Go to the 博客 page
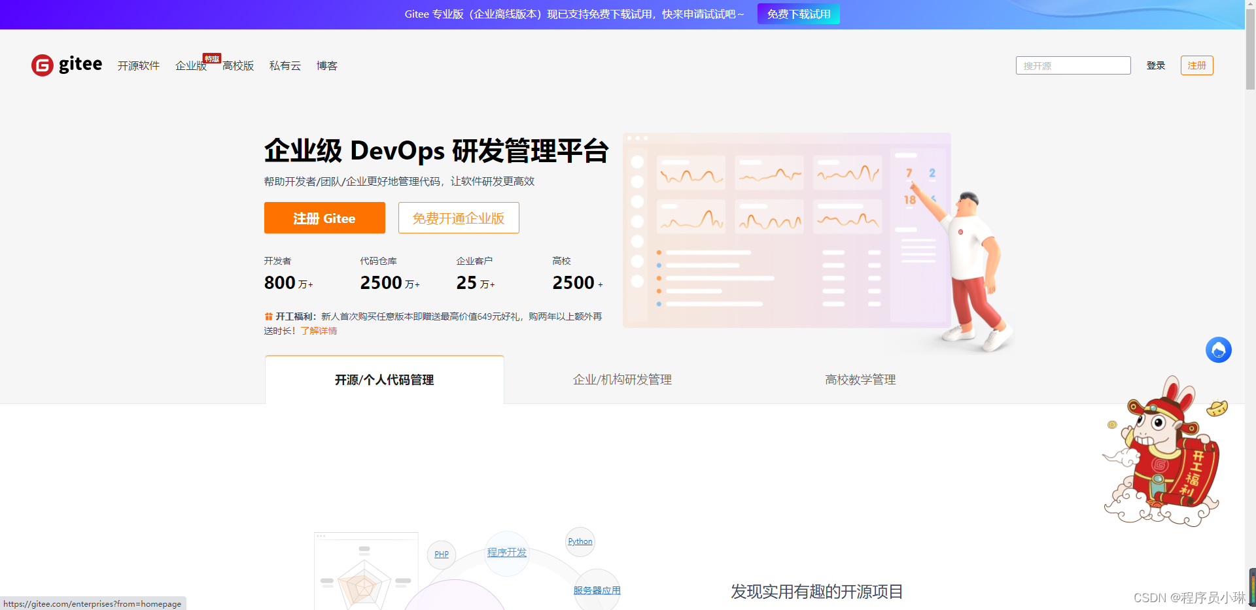Screen dimensions: 1256x610 tap(327, 65)
